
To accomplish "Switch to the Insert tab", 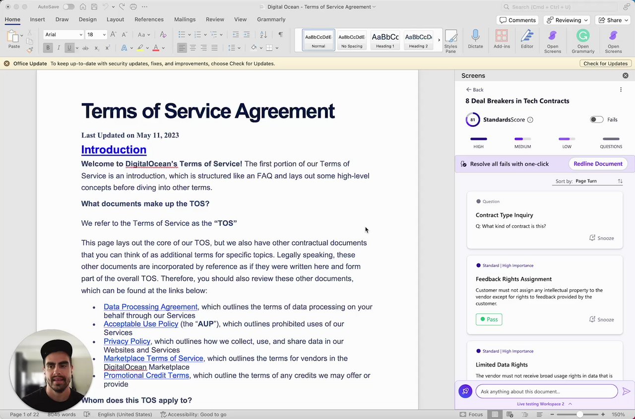I will pos(37,19).
